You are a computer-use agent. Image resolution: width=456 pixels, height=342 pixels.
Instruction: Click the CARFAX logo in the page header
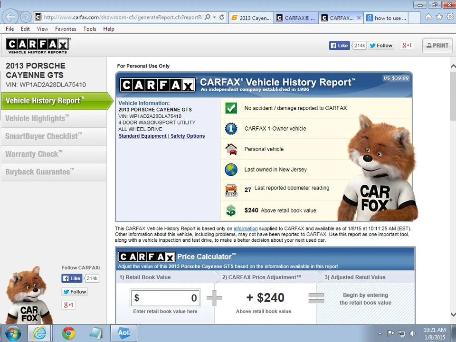[38, 46]
